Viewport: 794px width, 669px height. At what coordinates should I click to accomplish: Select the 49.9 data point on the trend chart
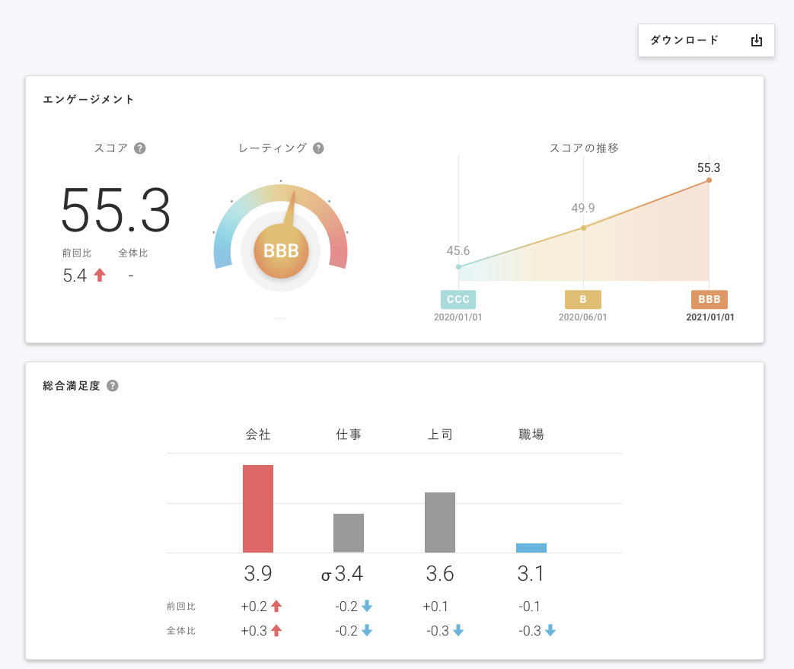583,228
